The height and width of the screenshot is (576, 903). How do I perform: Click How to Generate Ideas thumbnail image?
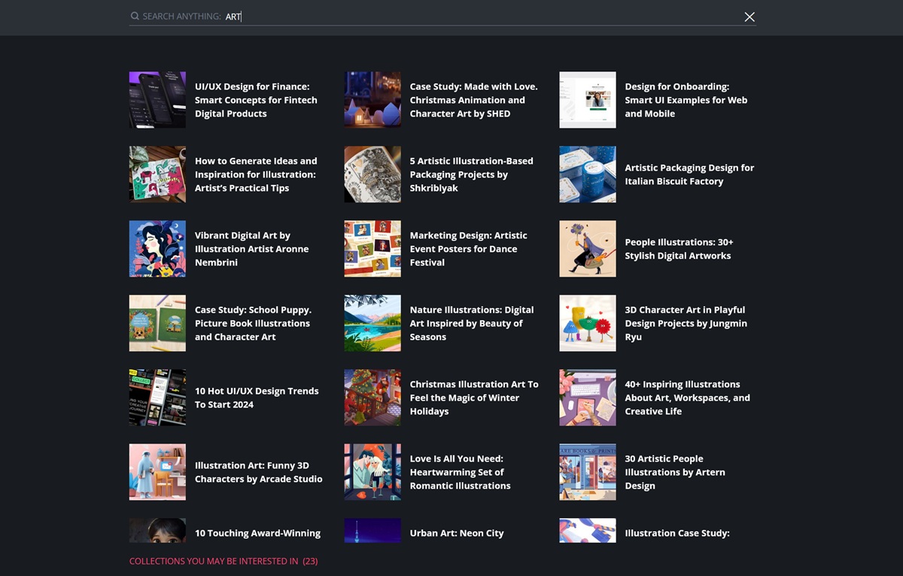(x=157, y=174)
